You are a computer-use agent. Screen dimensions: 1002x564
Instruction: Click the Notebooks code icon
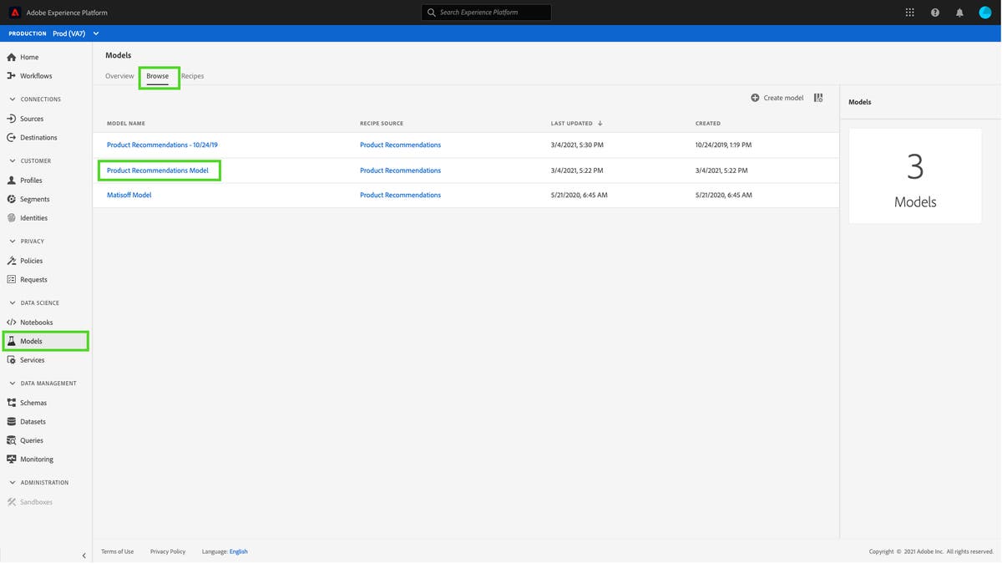pos(12,323)
